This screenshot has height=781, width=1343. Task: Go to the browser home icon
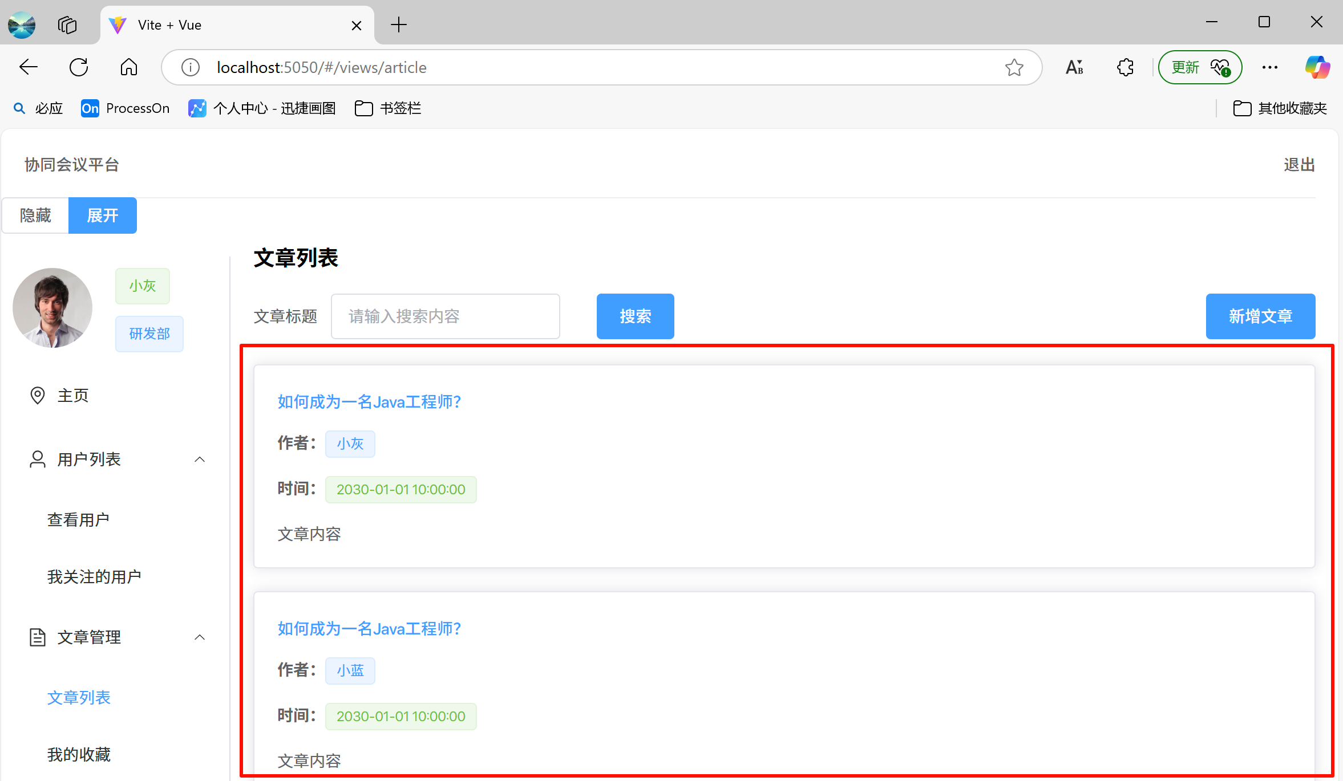129,67
